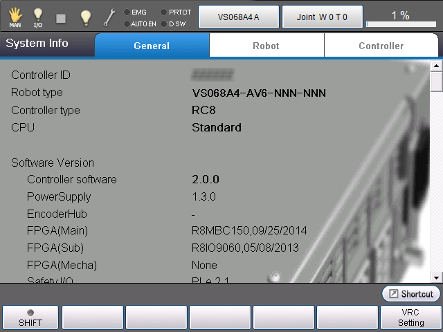
Task: Click the 1% speed bar
Action: click(x=400, y=17)
